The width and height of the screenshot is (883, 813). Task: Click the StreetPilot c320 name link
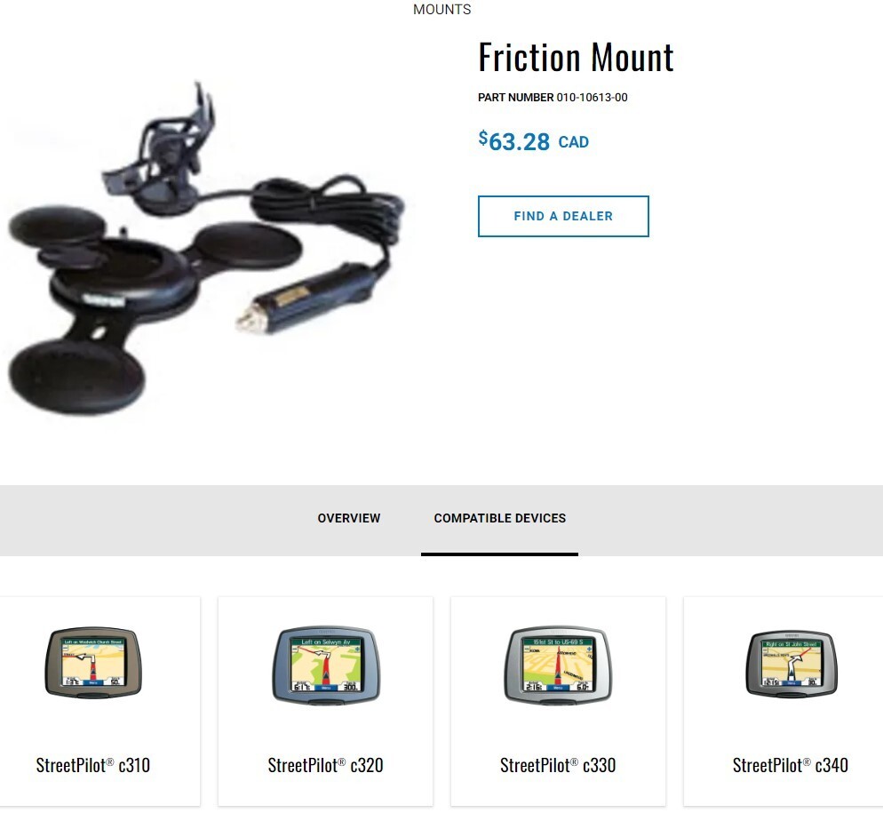coord(325,765)
